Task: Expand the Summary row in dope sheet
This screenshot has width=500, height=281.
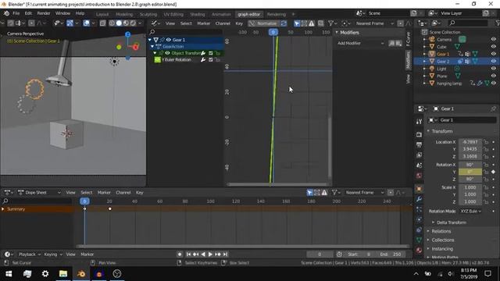Action: [x=3, y=209]
